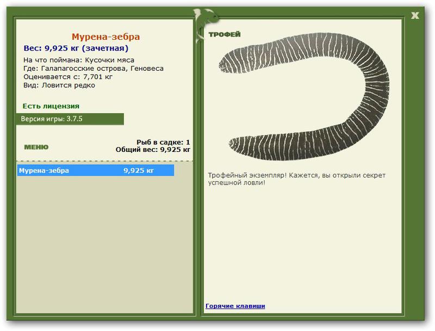This screenshot has width=435, height=331.
Task: Click the Трофейный экземпляр message text
Action: [297, 179]
